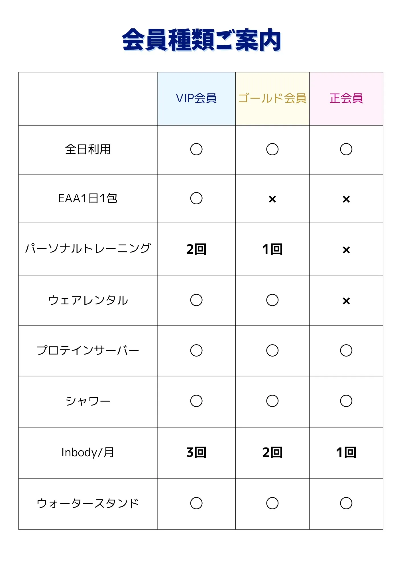Click the ゴールド会員 circle for ウェアレンタル
This screenshot has height=570, width=403.
[x=272, y=300]
